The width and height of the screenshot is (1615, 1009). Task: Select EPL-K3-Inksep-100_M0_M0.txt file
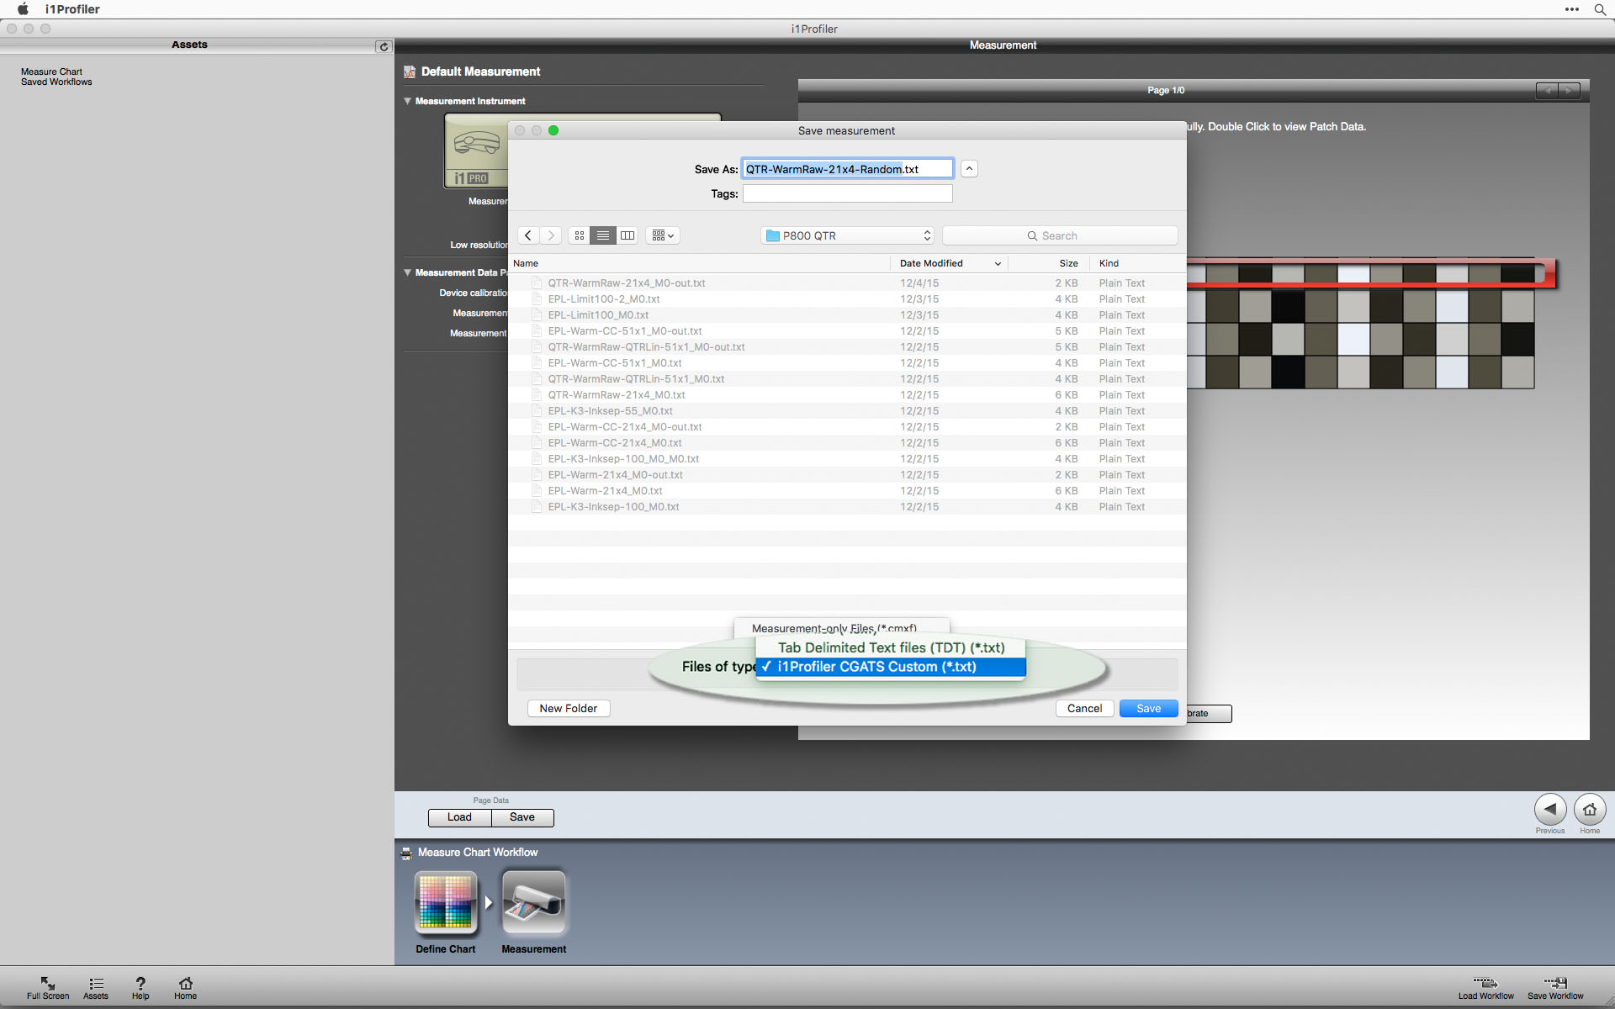[847, 459]
